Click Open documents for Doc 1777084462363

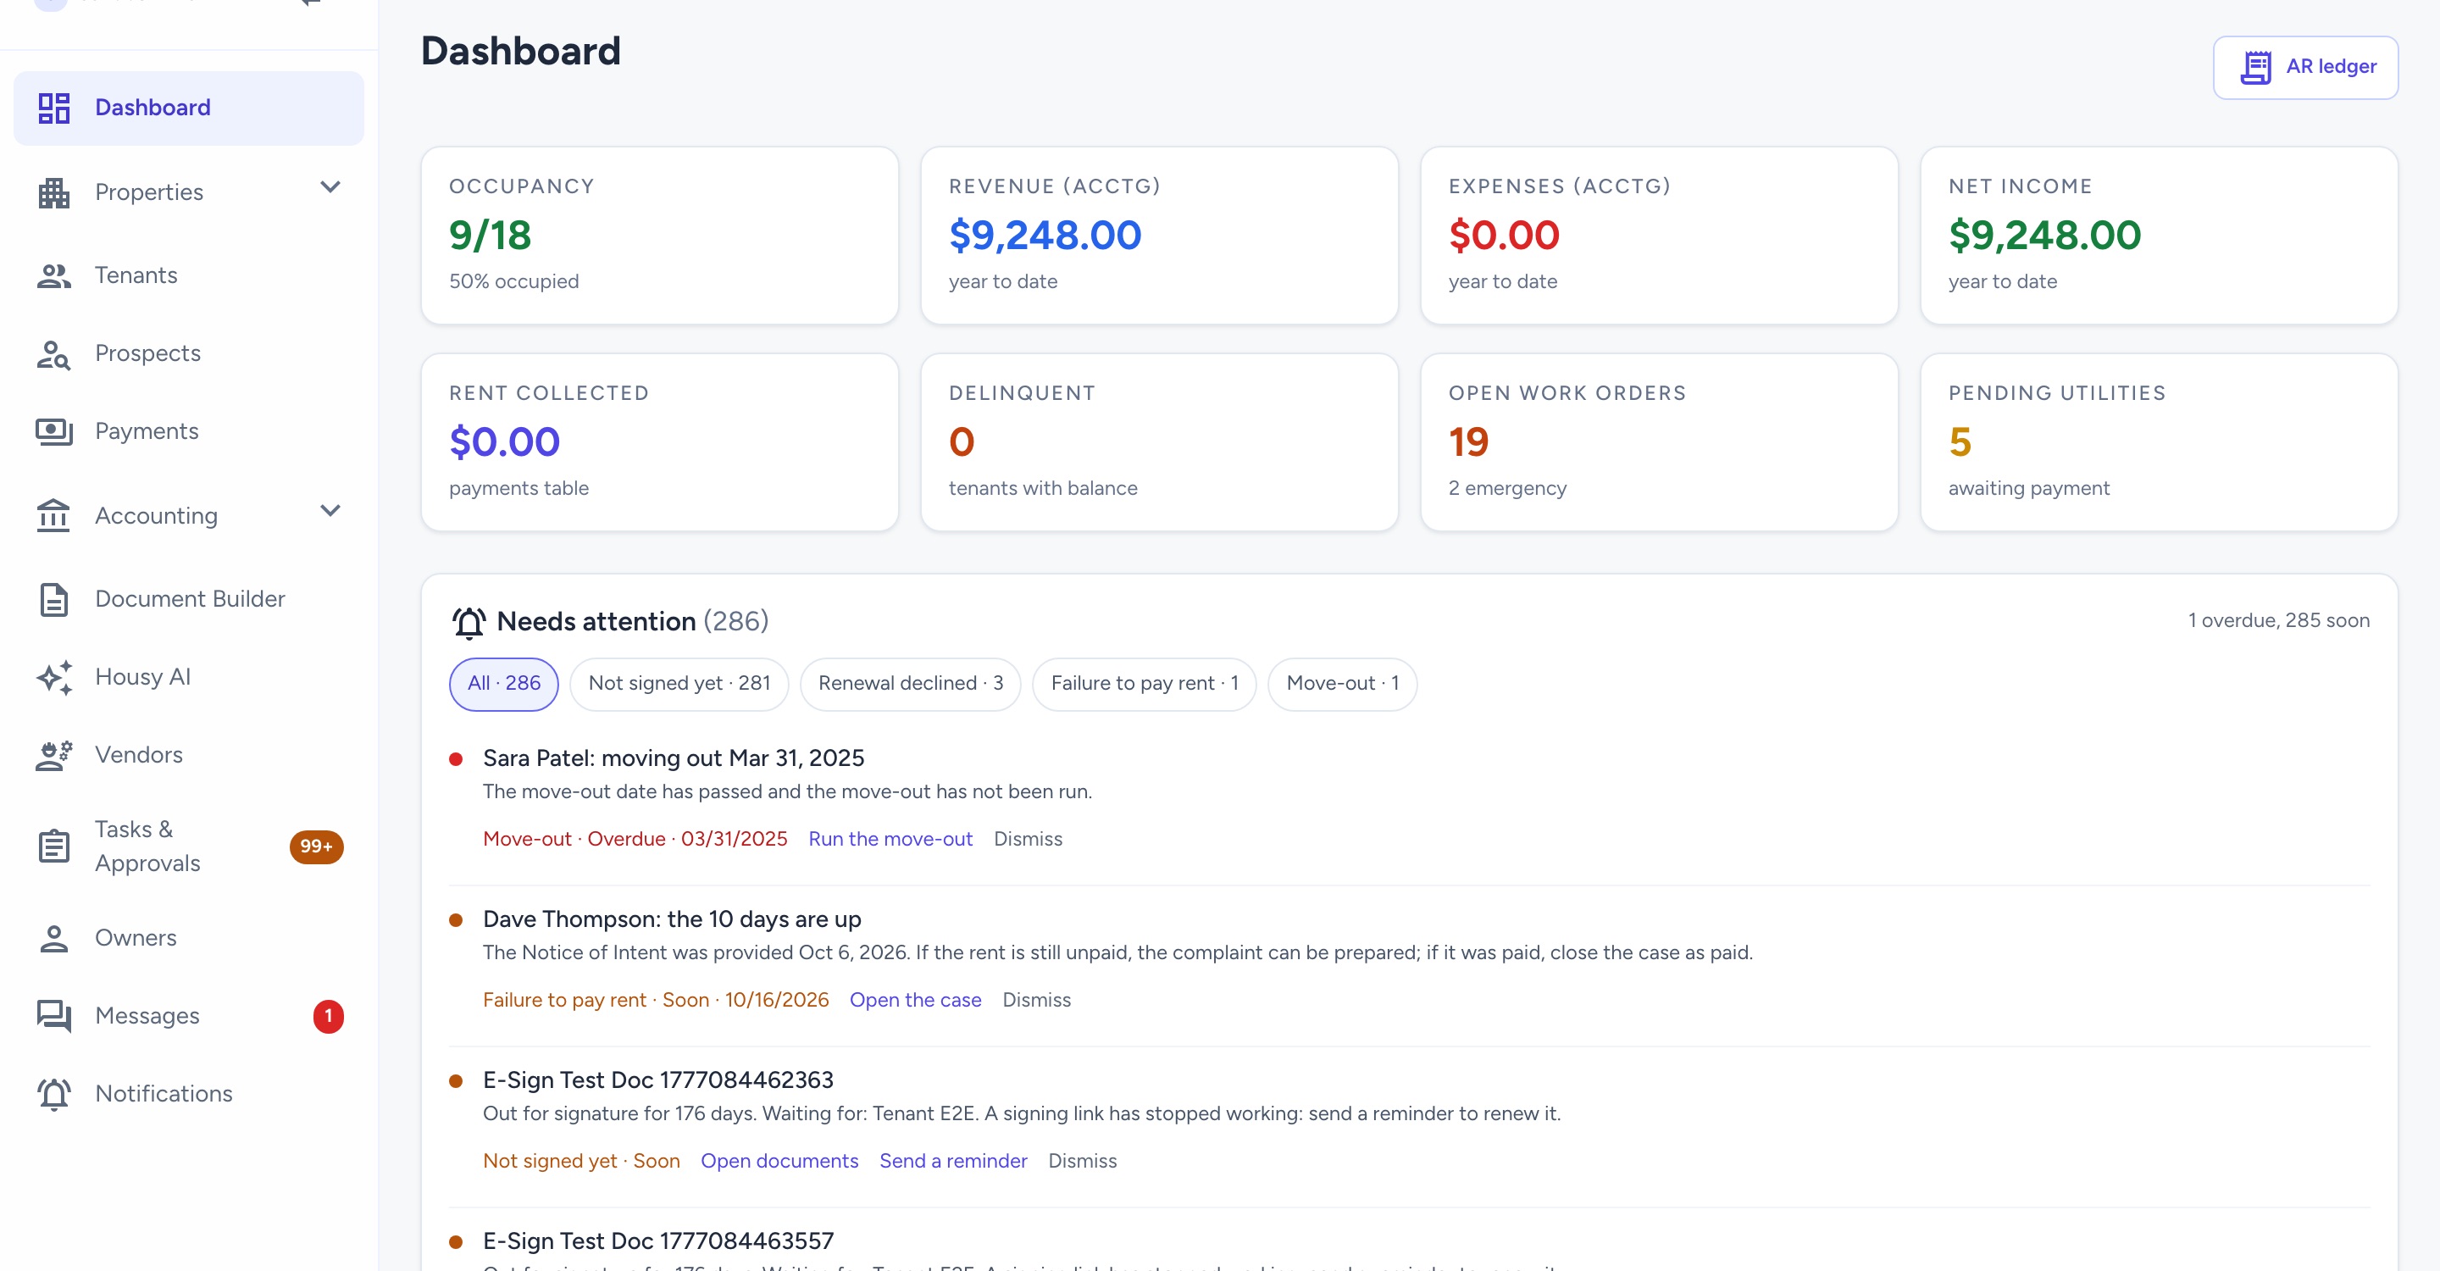point(779,1161)
